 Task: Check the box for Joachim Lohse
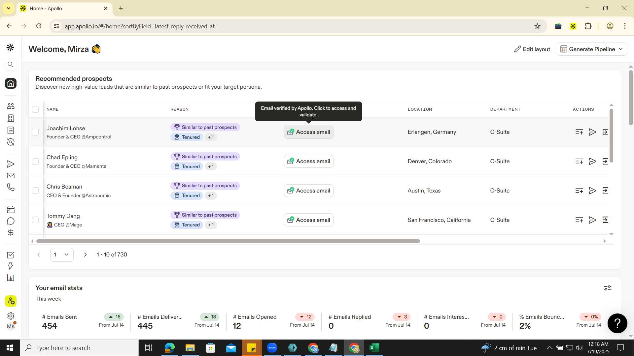tap(35, 132)
